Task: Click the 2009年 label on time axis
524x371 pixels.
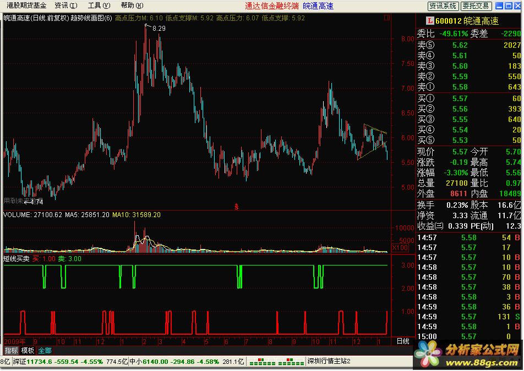Action: [x=15, y=341]
